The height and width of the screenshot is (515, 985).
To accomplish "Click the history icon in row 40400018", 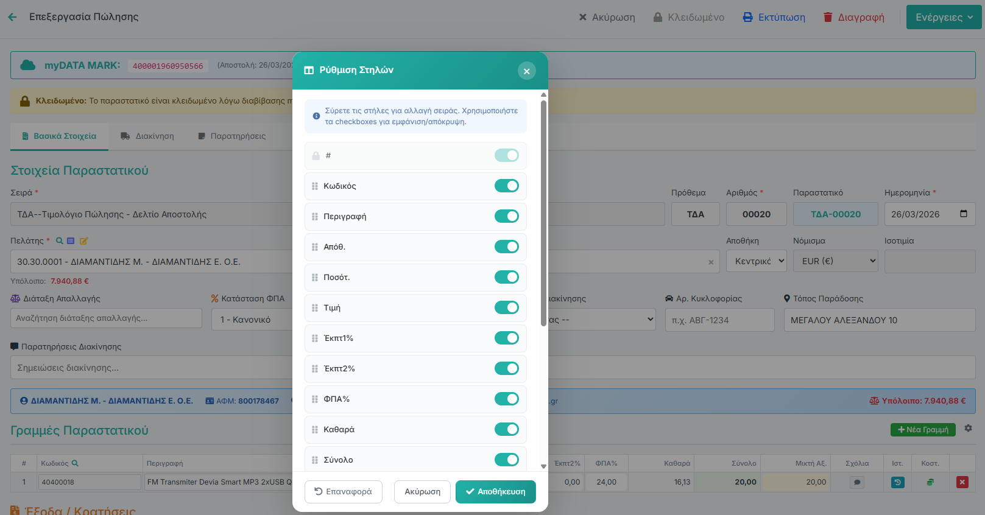I will coord(898,482).
